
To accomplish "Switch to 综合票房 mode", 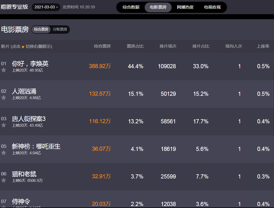I will (41, 29).
